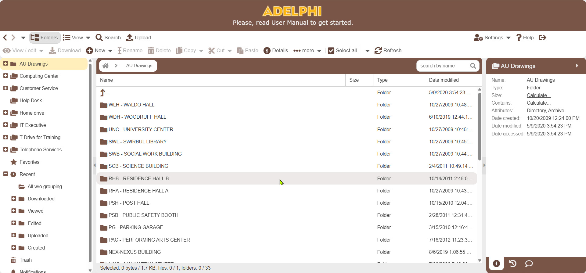Image resolution: width=586 pixels, height=273 pixels.
Task: Switch to the history tab in details panel
Action: tap(513, 264)
